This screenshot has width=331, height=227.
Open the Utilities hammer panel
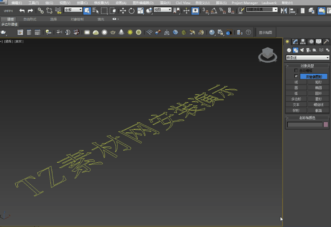(326, 42)
